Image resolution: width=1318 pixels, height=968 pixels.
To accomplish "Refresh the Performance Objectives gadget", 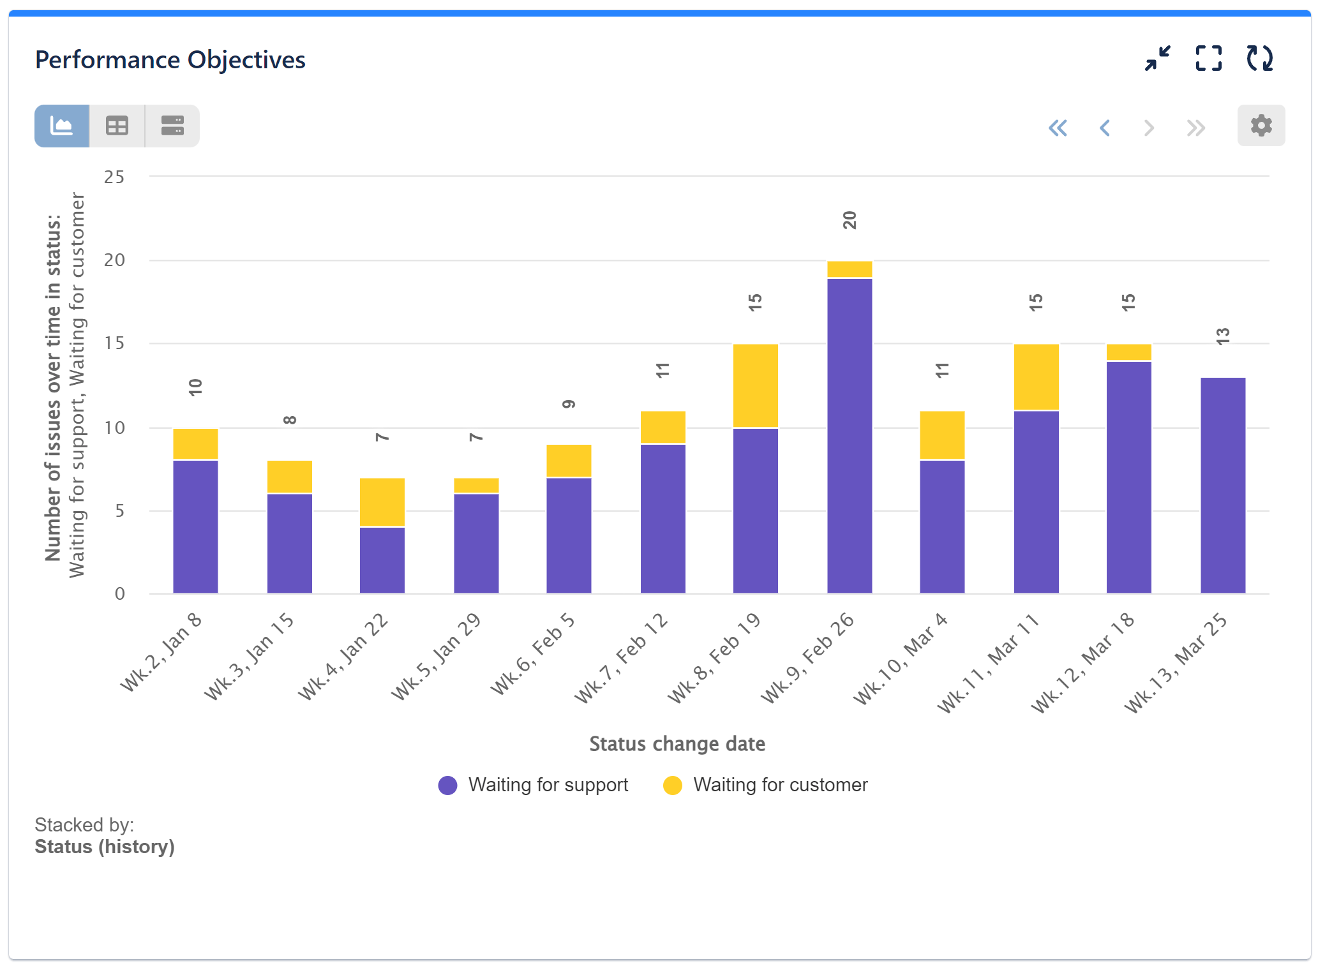I will tap(1261, 59).
